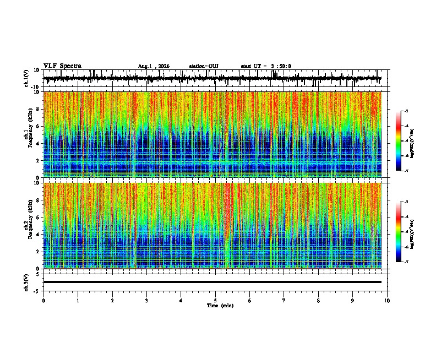Click the "-5" tick on ch.3(V) axis

point(37,291)
